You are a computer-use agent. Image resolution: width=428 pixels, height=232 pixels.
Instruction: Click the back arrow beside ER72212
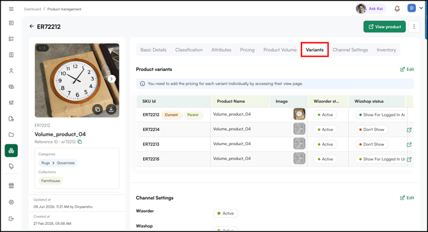32,26
